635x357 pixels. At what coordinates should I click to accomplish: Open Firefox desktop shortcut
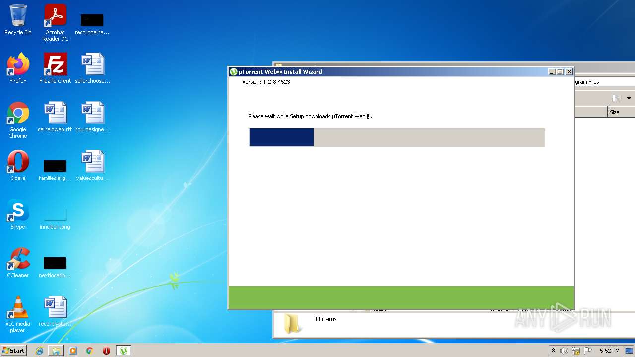pyautogui.click(x=18, y=68)
